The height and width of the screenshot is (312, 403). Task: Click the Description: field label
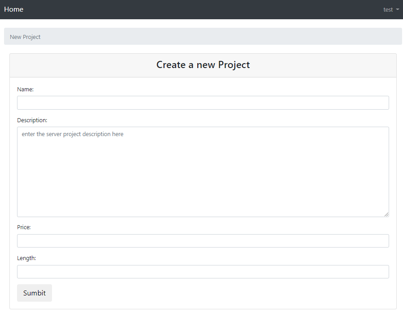click(x=32, y=120)
